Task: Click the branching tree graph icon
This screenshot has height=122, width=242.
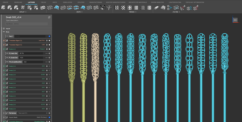Action: [109, 8]
